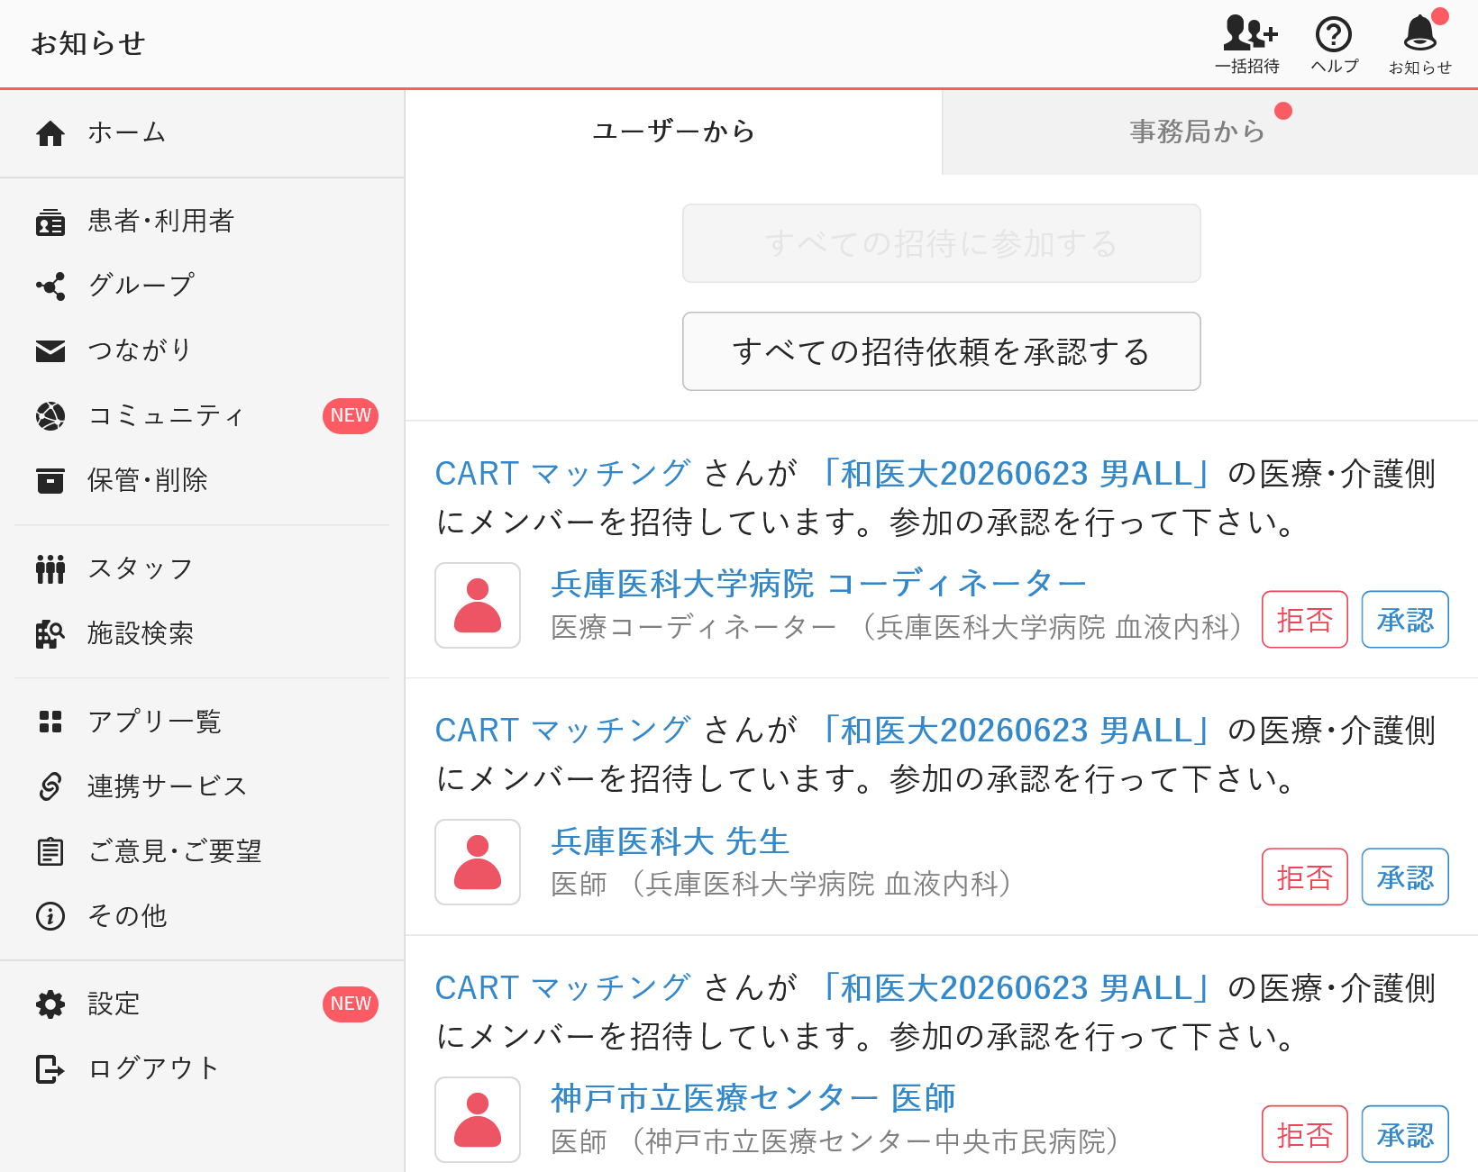1478x1172 pixels.
Task: Open ご意見・ご要望 menu entry
Action: click(x=202, y=851)
